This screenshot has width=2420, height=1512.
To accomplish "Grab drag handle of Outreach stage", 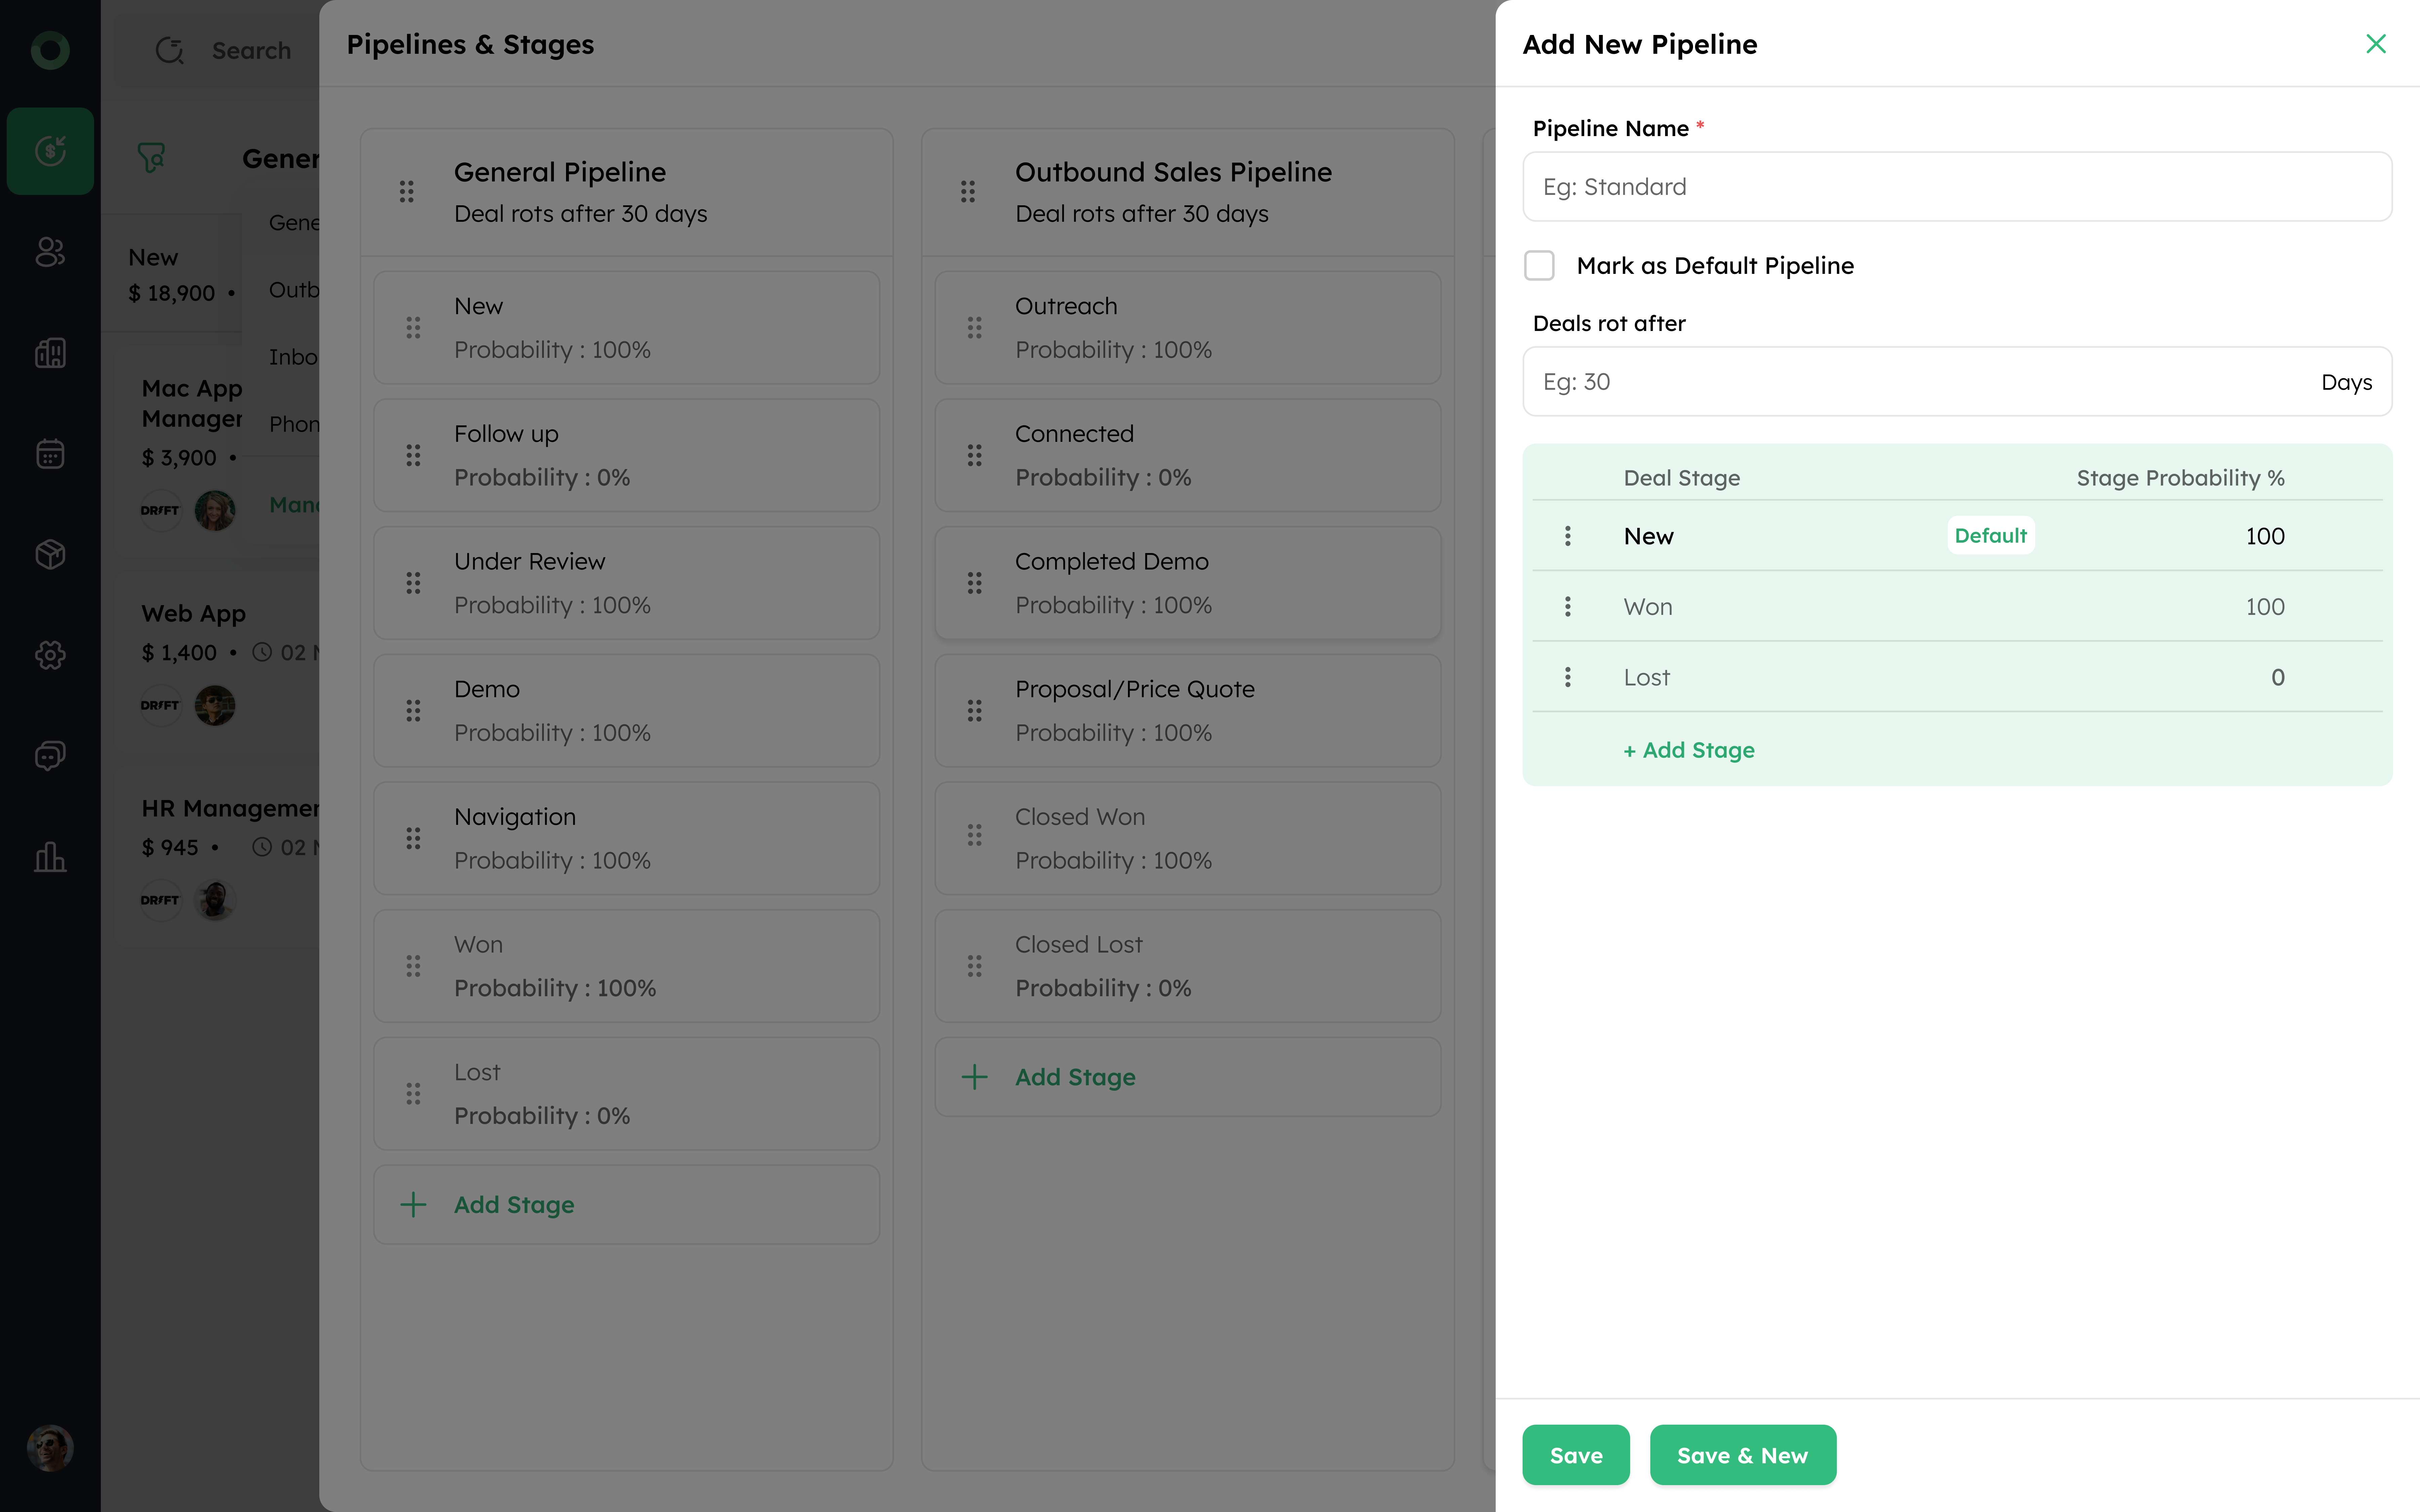I will point(975,328).
